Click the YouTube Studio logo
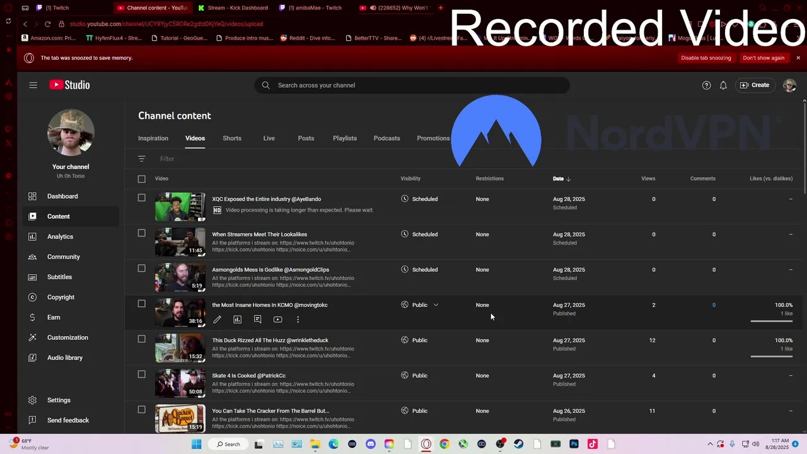Screen dimensions: 807x454 (69, 85)
